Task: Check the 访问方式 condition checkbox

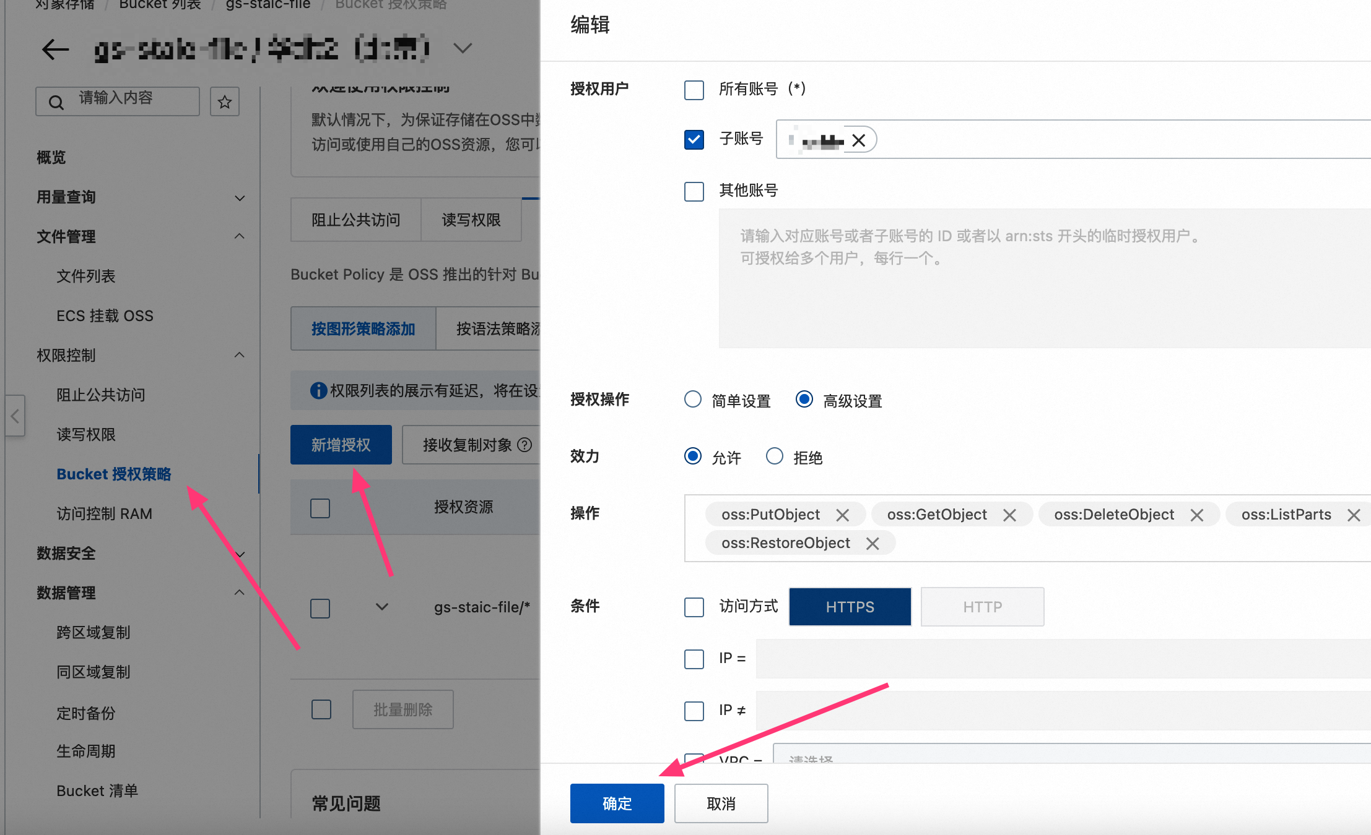Action: point(694,607)
